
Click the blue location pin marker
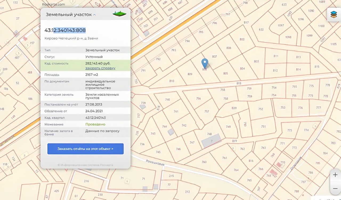[205, 63]
